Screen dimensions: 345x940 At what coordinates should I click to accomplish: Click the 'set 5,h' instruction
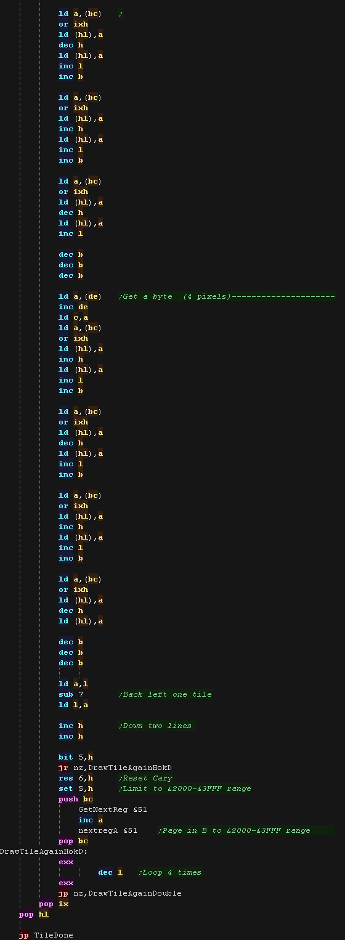point(76,788)
